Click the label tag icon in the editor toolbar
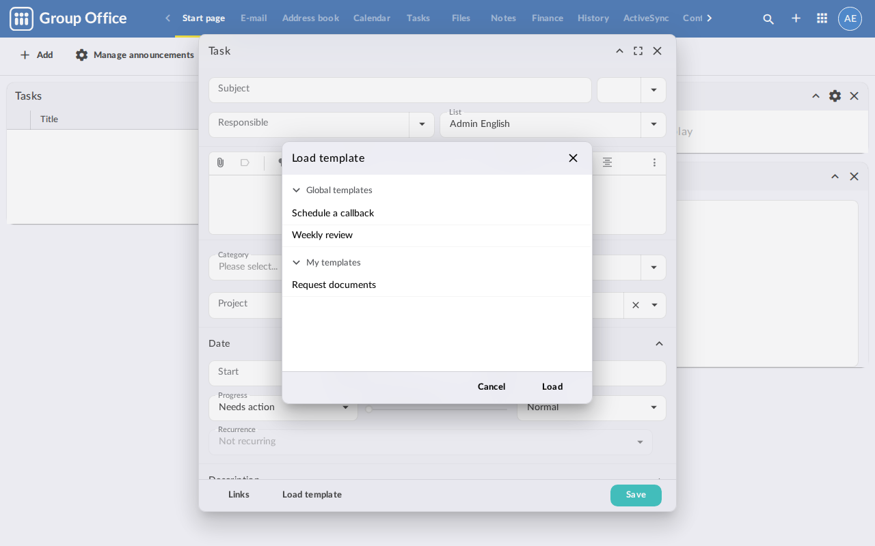The width and height of the screenshot is (875, 546). (245, 162)
